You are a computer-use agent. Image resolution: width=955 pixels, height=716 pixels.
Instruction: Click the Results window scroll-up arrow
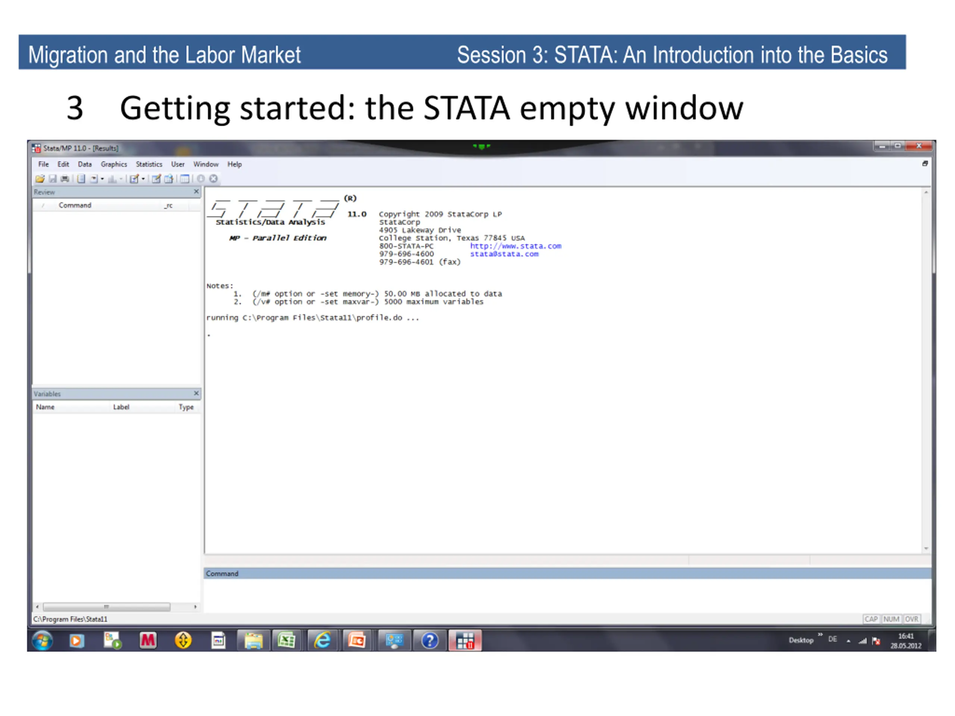[x=926, y=192]
